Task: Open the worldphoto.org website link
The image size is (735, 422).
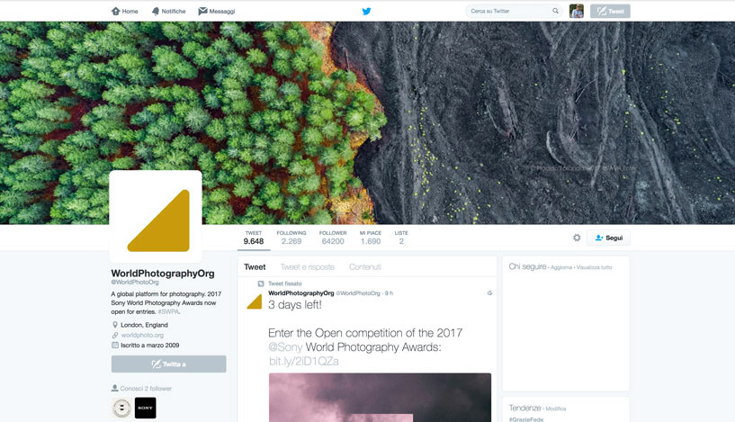Action: pos(142,336)
